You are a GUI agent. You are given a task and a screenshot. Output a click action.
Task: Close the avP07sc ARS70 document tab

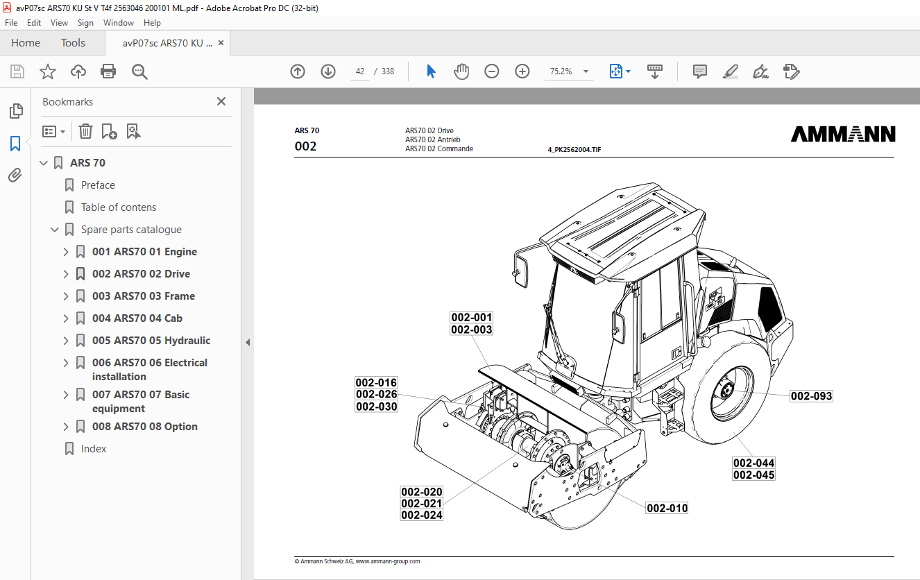click(221, 43)
